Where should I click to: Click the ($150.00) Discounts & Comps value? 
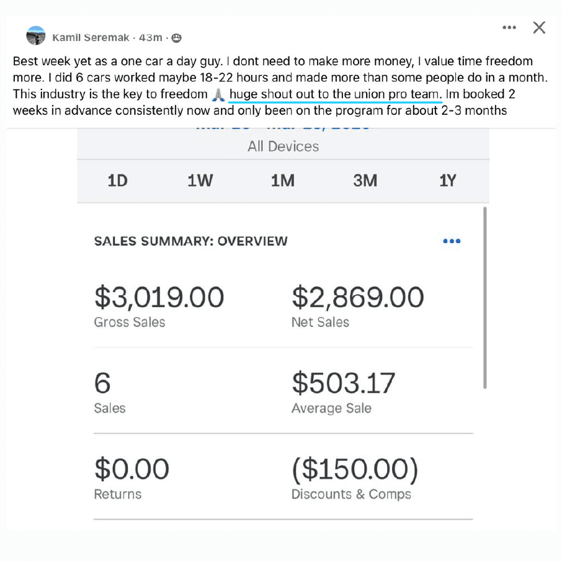[x=355, y=469]
